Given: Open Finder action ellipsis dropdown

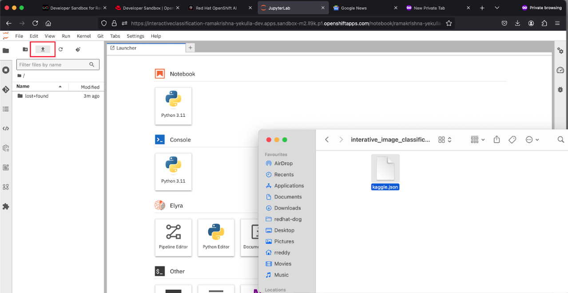Looking at the screenshot, I should click(532, 140).
